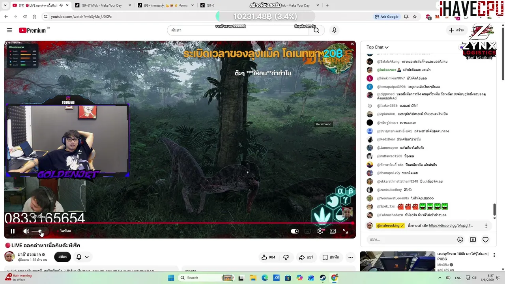Save the video to a playlist

pos(331,258)
